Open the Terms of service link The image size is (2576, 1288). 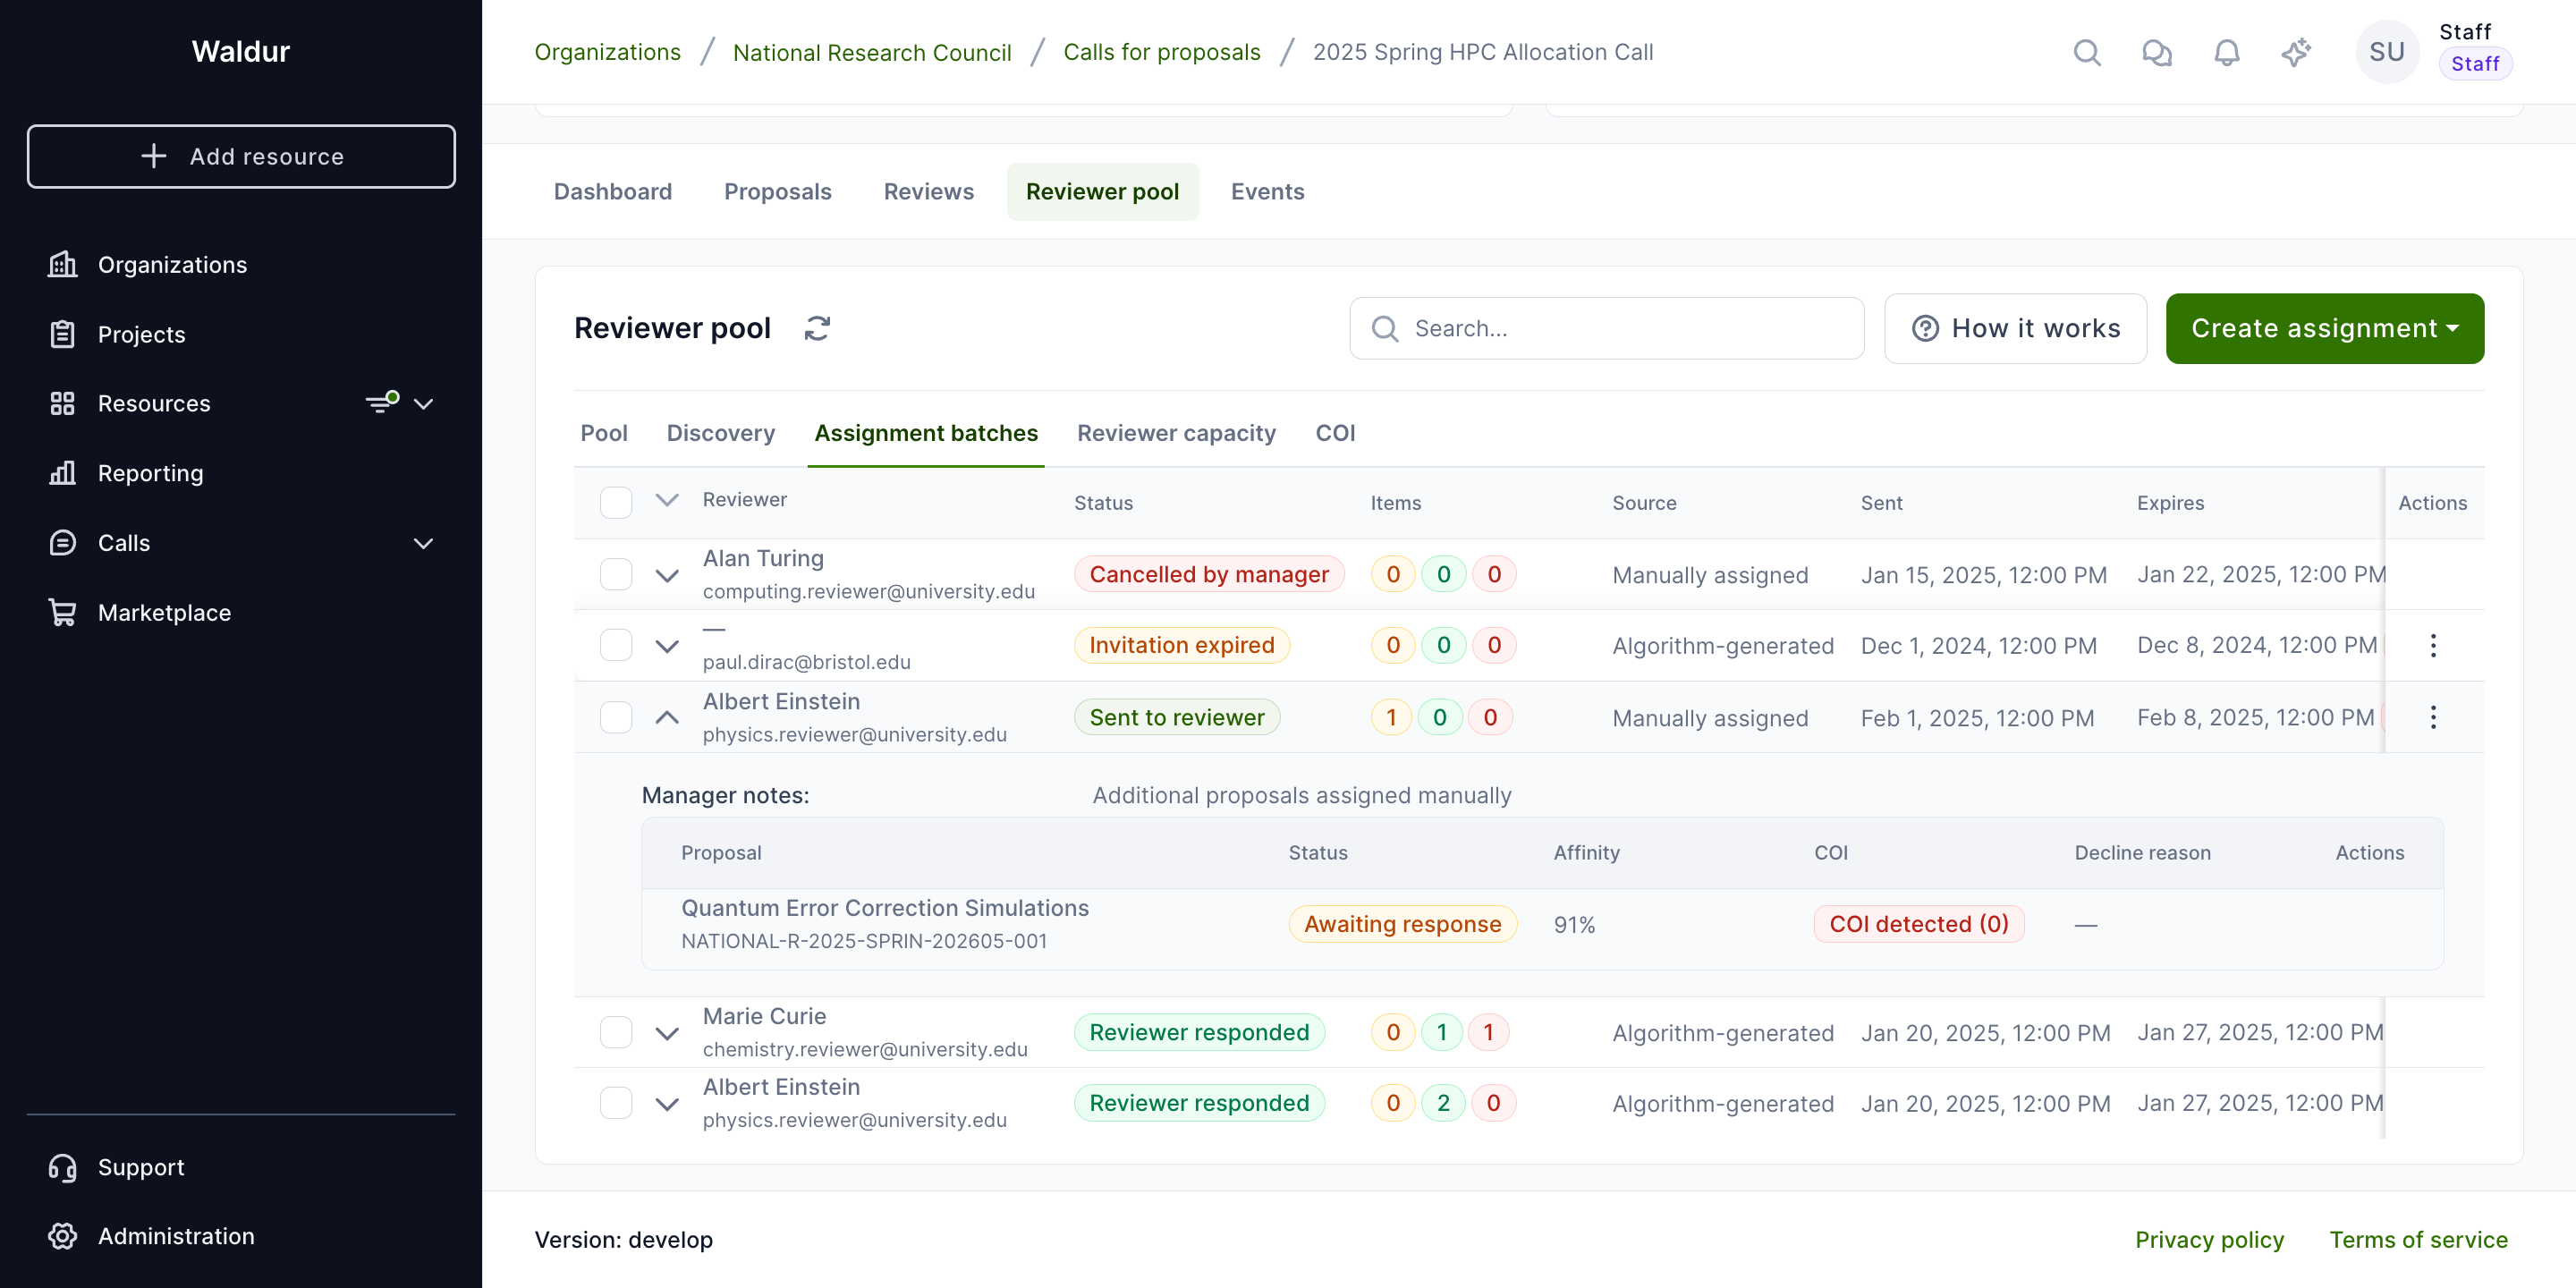tap(2419, 1240)
